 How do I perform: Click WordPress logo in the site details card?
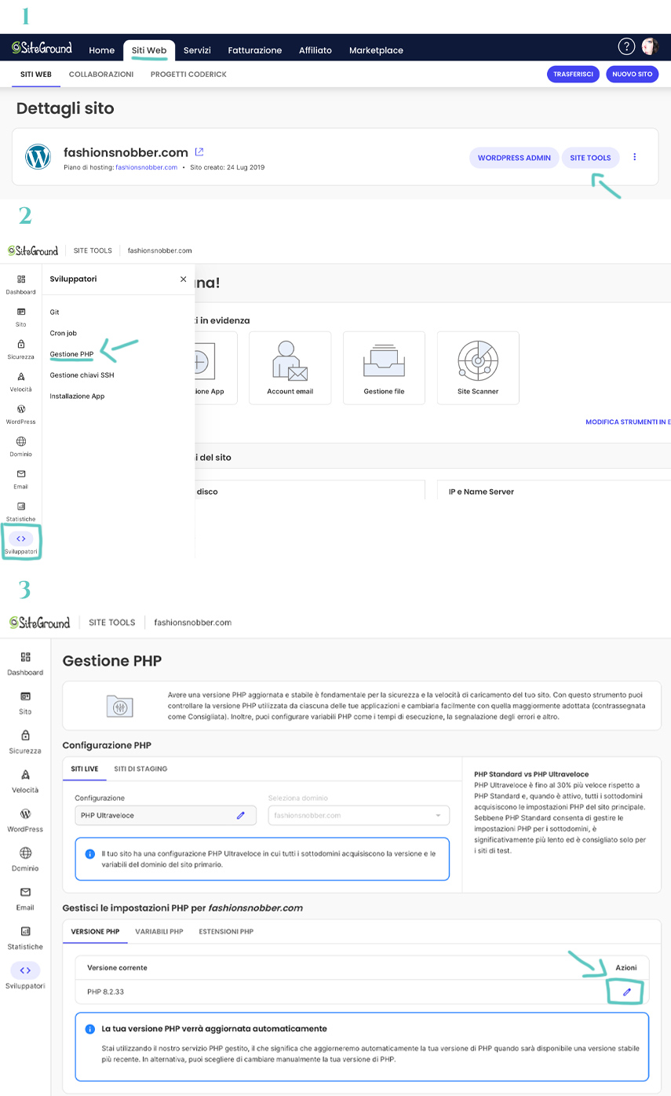38,157
